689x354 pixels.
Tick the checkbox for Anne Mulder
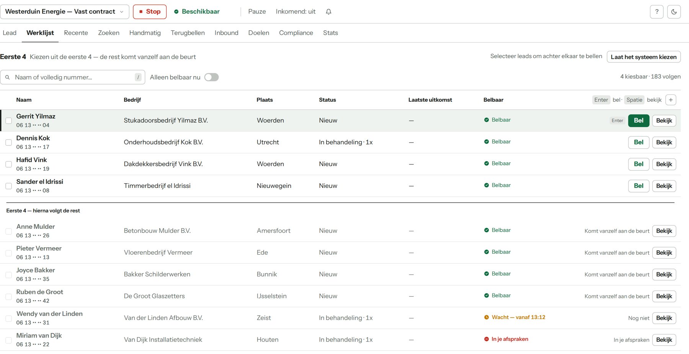pos(8,231)
